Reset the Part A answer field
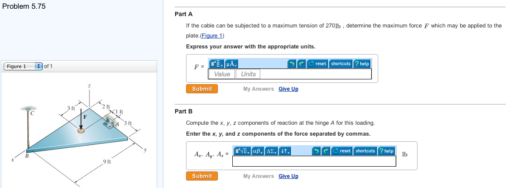 click(317, 64)
